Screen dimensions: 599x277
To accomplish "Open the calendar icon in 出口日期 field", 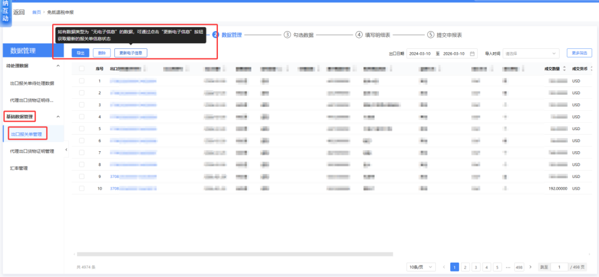I will (472, 54).
